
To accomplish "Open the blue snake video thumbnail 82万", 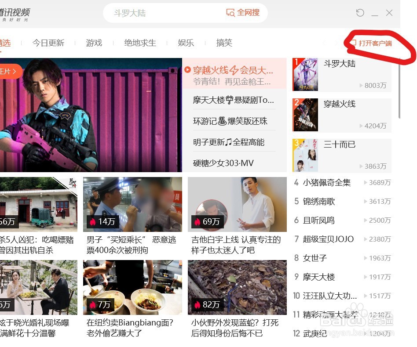I will (237, 288).
